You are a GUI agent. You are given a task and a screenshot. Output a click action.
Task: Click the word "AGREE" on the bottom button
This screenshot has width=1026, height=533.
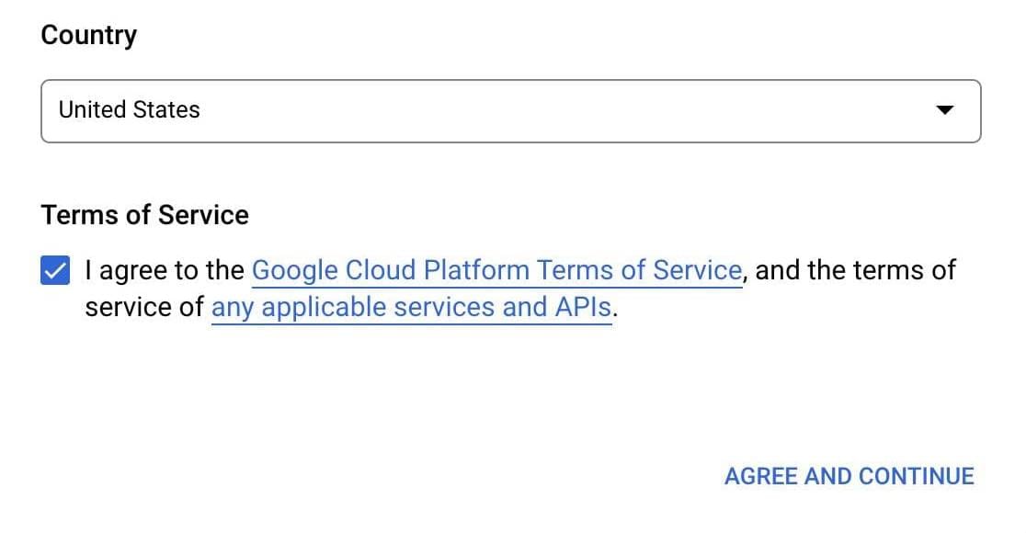tap(760, 476)
